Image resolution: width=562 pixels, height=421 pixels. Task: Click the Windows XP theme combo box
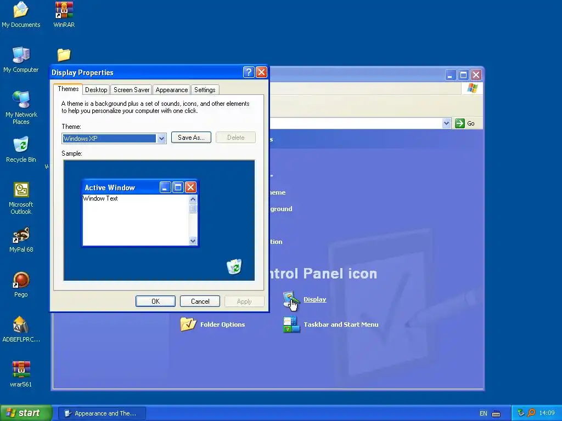point(114,139)
